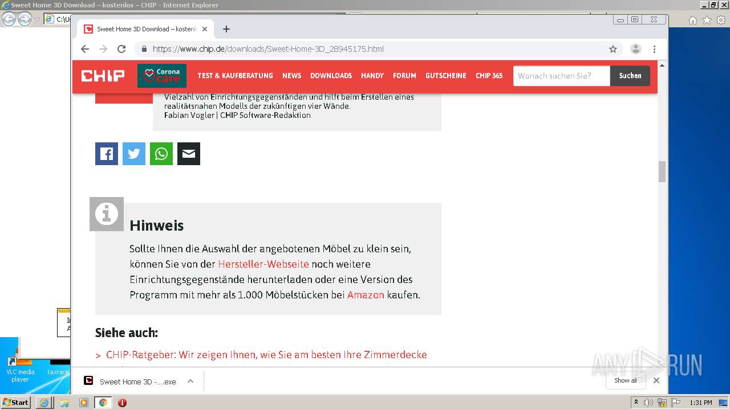Image resolution: width=730 pixels, height=410 pixels.
Task: Open the network tray icon
Action: 662,403
